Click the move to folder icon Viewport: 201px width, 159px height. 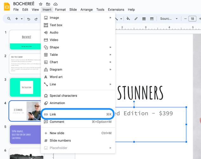point(48,4)
